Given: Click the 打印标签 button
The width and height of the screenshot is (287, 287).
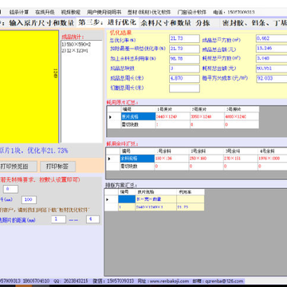Looking at the screenshot, I should click(57, 167).
